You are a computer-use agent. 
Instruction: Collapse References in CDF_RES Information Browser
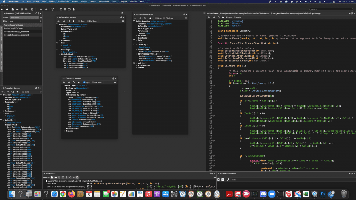pos(65,95)
